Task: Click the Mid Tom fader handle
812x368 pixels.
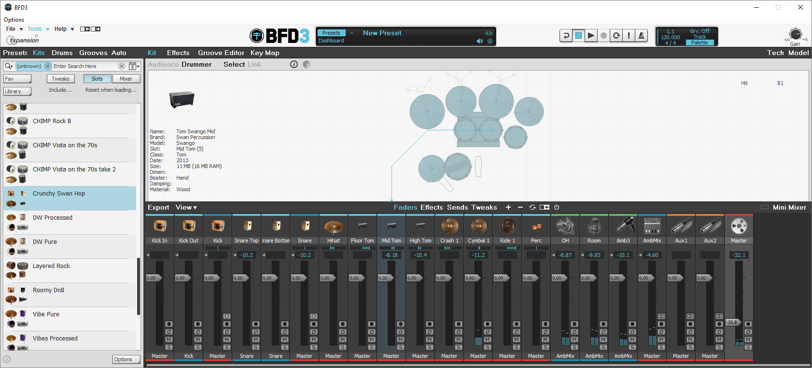Action: (x=385, y=278)
